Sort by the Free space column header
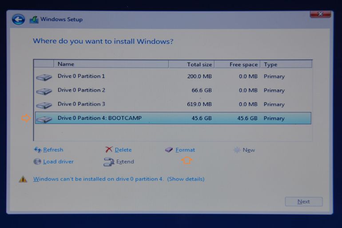The height and width of the screenshot is (228, 342). 237,64
